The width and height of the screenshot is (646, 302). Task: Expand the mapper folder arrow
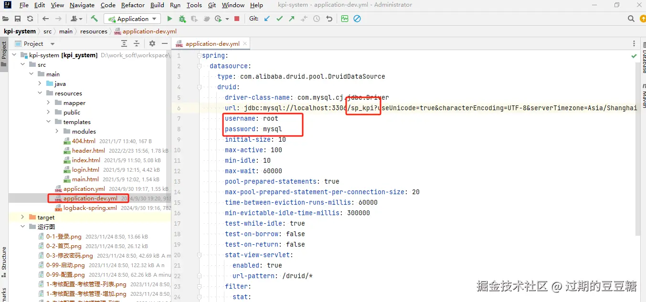(49, 103)
